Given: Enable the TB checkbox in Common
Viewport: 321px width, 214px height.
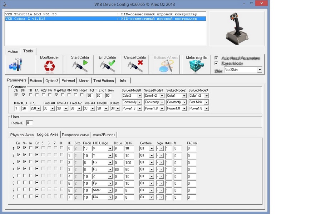Looking at the screenshot, I should [30, 95].
